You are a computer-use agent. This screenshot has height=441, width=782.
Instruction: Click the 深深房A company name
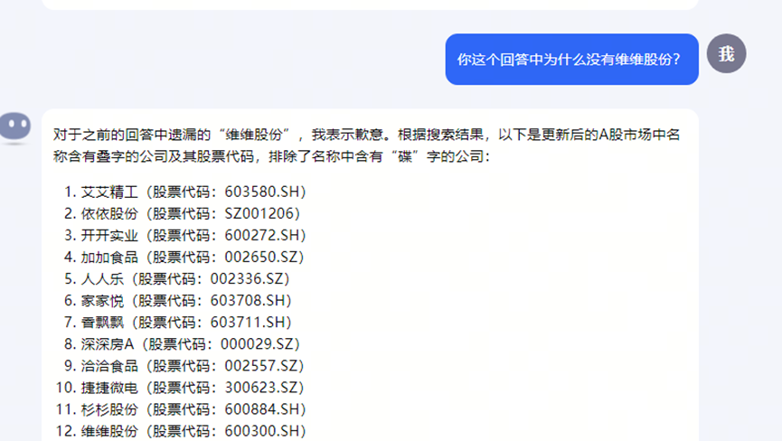coord(108,343)
